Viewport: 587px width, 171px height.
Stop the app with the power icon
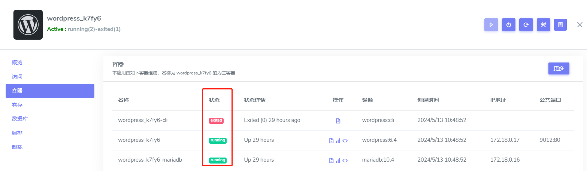508,25
